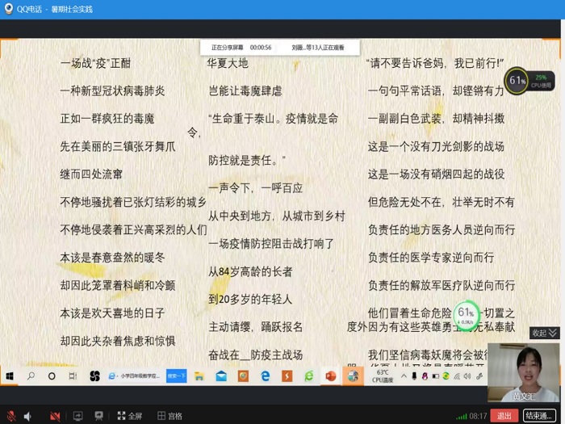
Task: Click the 00:00:56 sharing timer
Action: [x=261, y=48]
